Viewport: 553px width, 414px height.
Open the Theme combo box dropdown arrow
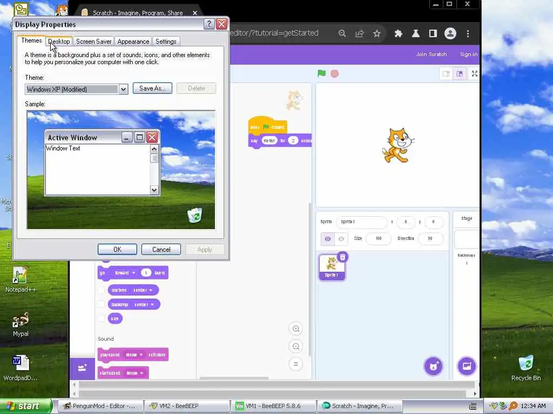click(x=123, y=89)
